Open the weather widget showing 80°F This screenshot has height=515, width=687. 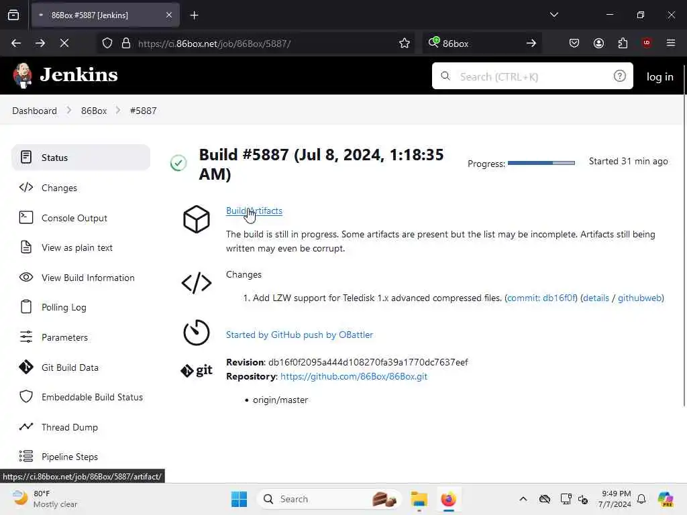pyautogui.click(x=45, y=499)
